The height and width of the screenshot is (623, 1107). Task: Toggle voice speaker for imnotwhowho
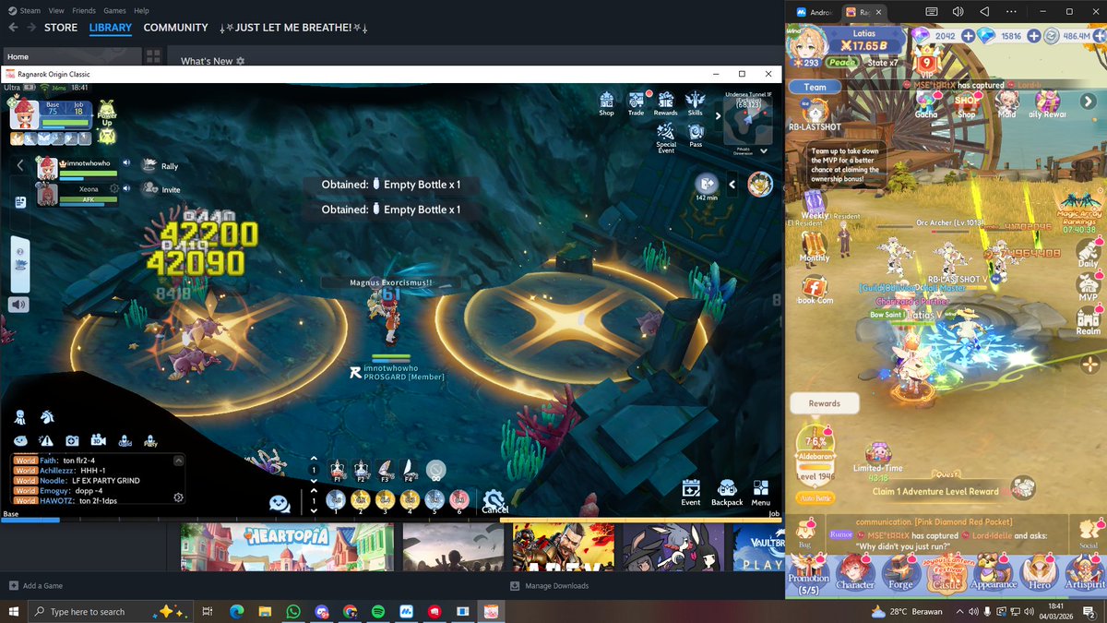[x=126, y=163]
